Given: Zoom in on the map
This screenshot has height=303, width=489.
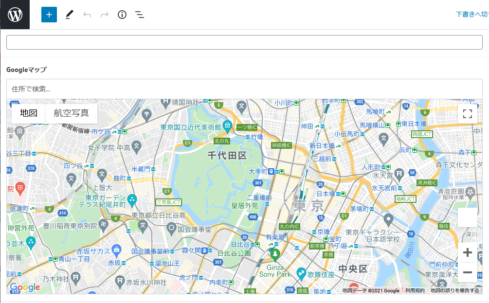Looking at the screenshot, I should 467,252.
